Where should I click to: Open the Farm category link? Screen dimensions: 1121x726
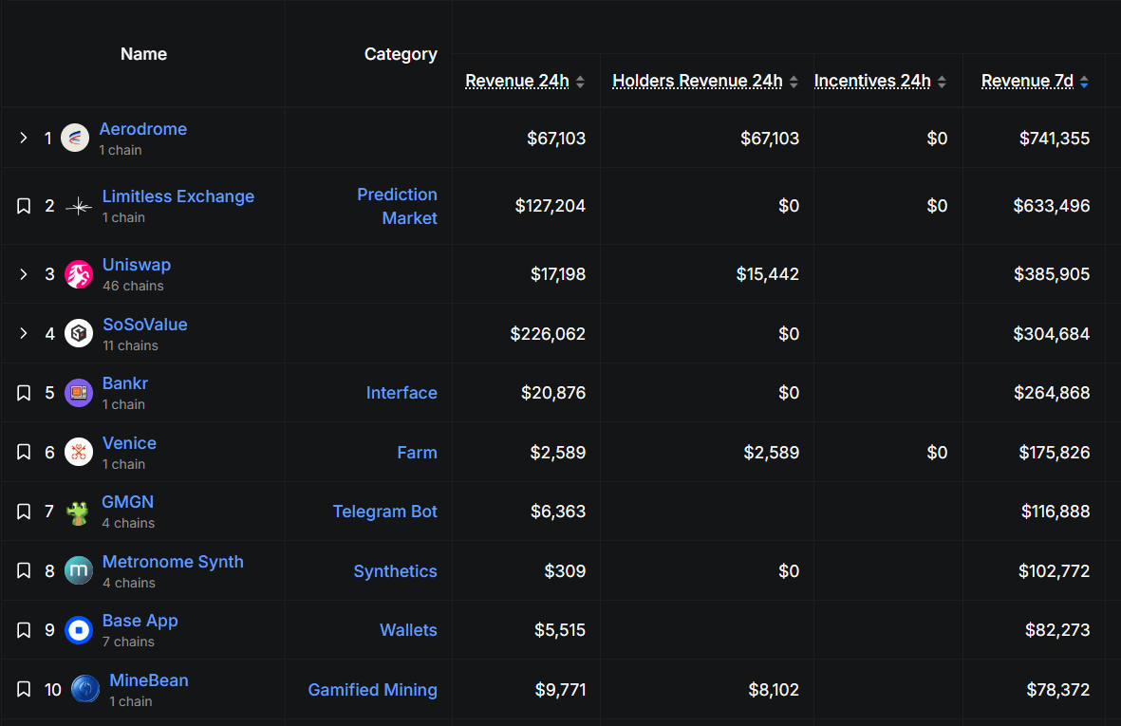click(x=417, y=453)
